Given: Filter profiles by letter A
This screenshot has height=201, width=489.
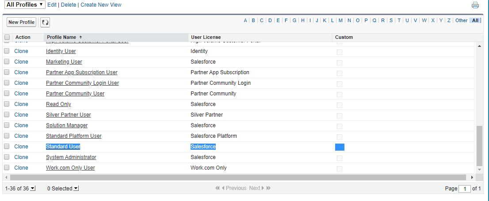Looking at the screenshot, I should (245, 20).
